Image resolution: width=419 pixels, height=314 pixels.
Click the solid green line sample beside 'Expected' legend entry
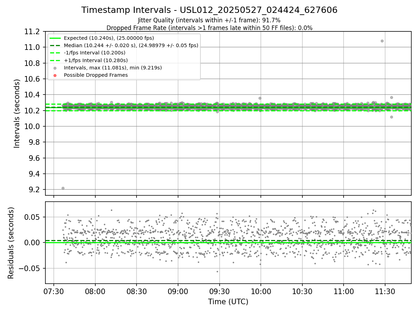(x=55, y=38)
